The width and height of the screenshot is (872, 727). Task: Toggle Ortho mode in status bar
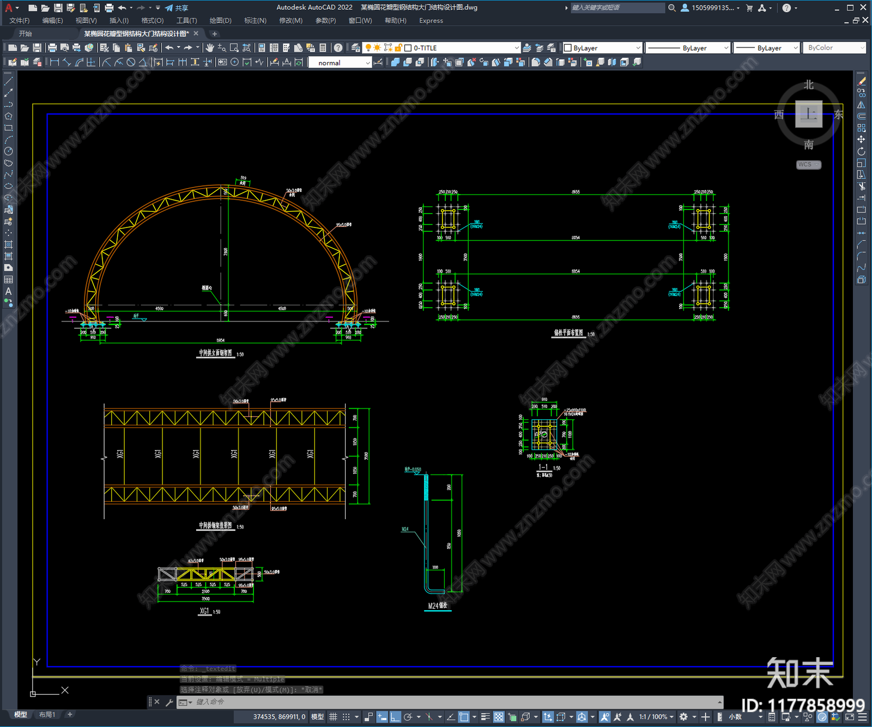395,717
